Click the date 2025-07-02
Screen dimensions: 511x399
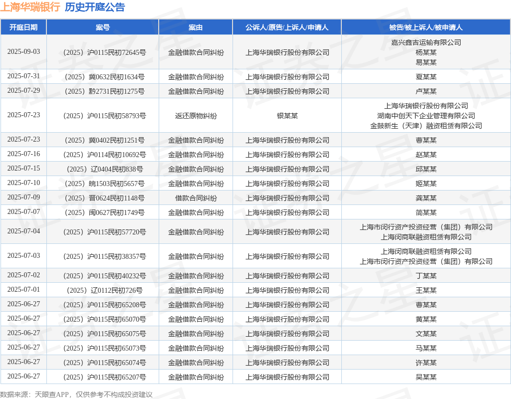point(23,275)
